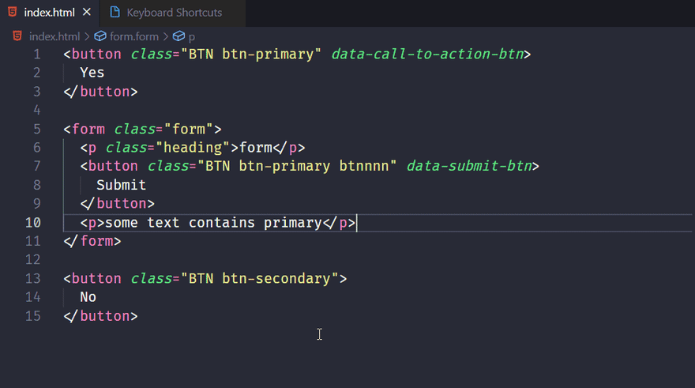The image size is (695, 388).
Task: Click the word "btnnnn" on line 7
Action: tap(364, 166)
